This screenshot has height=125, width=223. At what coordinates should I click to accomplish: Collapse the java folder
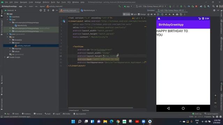(x=8, y=19)
